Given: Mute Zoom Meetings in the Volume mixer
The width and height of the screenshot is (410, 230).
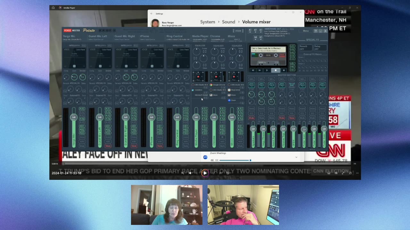Looking at the screenshot, I should [212, 160].
